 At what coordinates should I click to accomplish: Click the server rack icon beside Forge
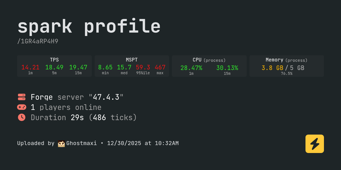pos(22,97)
